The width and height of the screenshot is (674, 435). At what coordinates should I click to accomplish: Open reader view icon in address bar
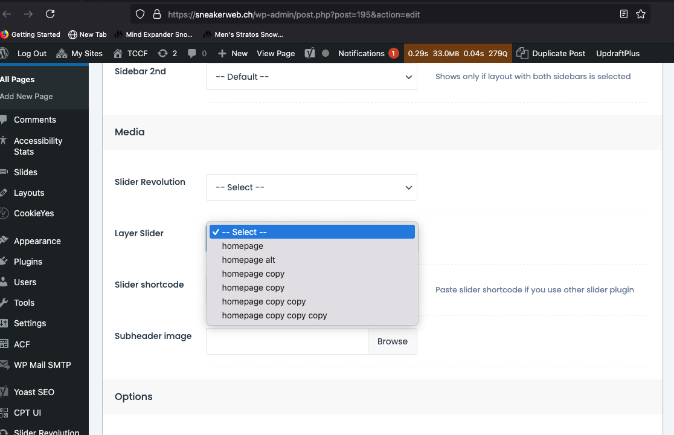click(x=624, y=14)
